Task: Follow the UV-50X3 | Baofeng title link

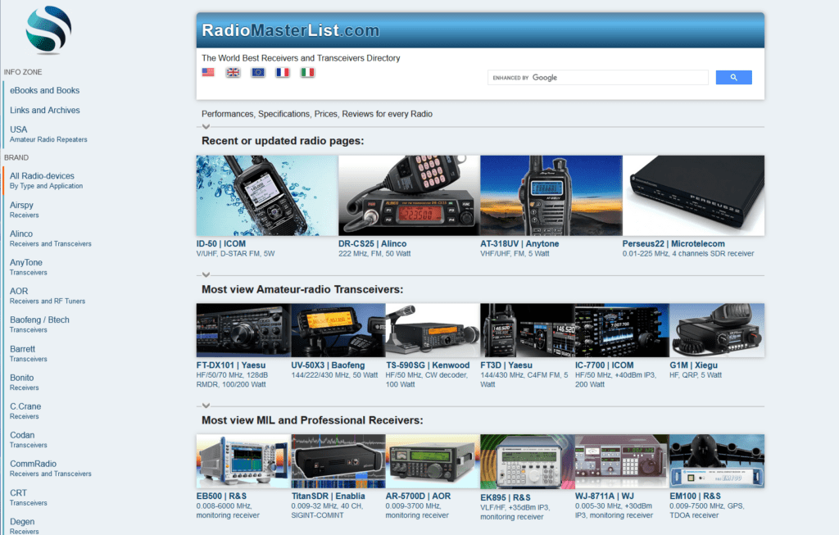Action: (x=328, y=365)
